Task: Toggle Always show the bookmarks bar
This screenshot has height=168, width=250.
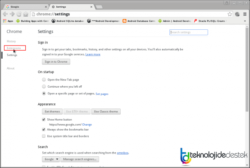Action: 44,130
